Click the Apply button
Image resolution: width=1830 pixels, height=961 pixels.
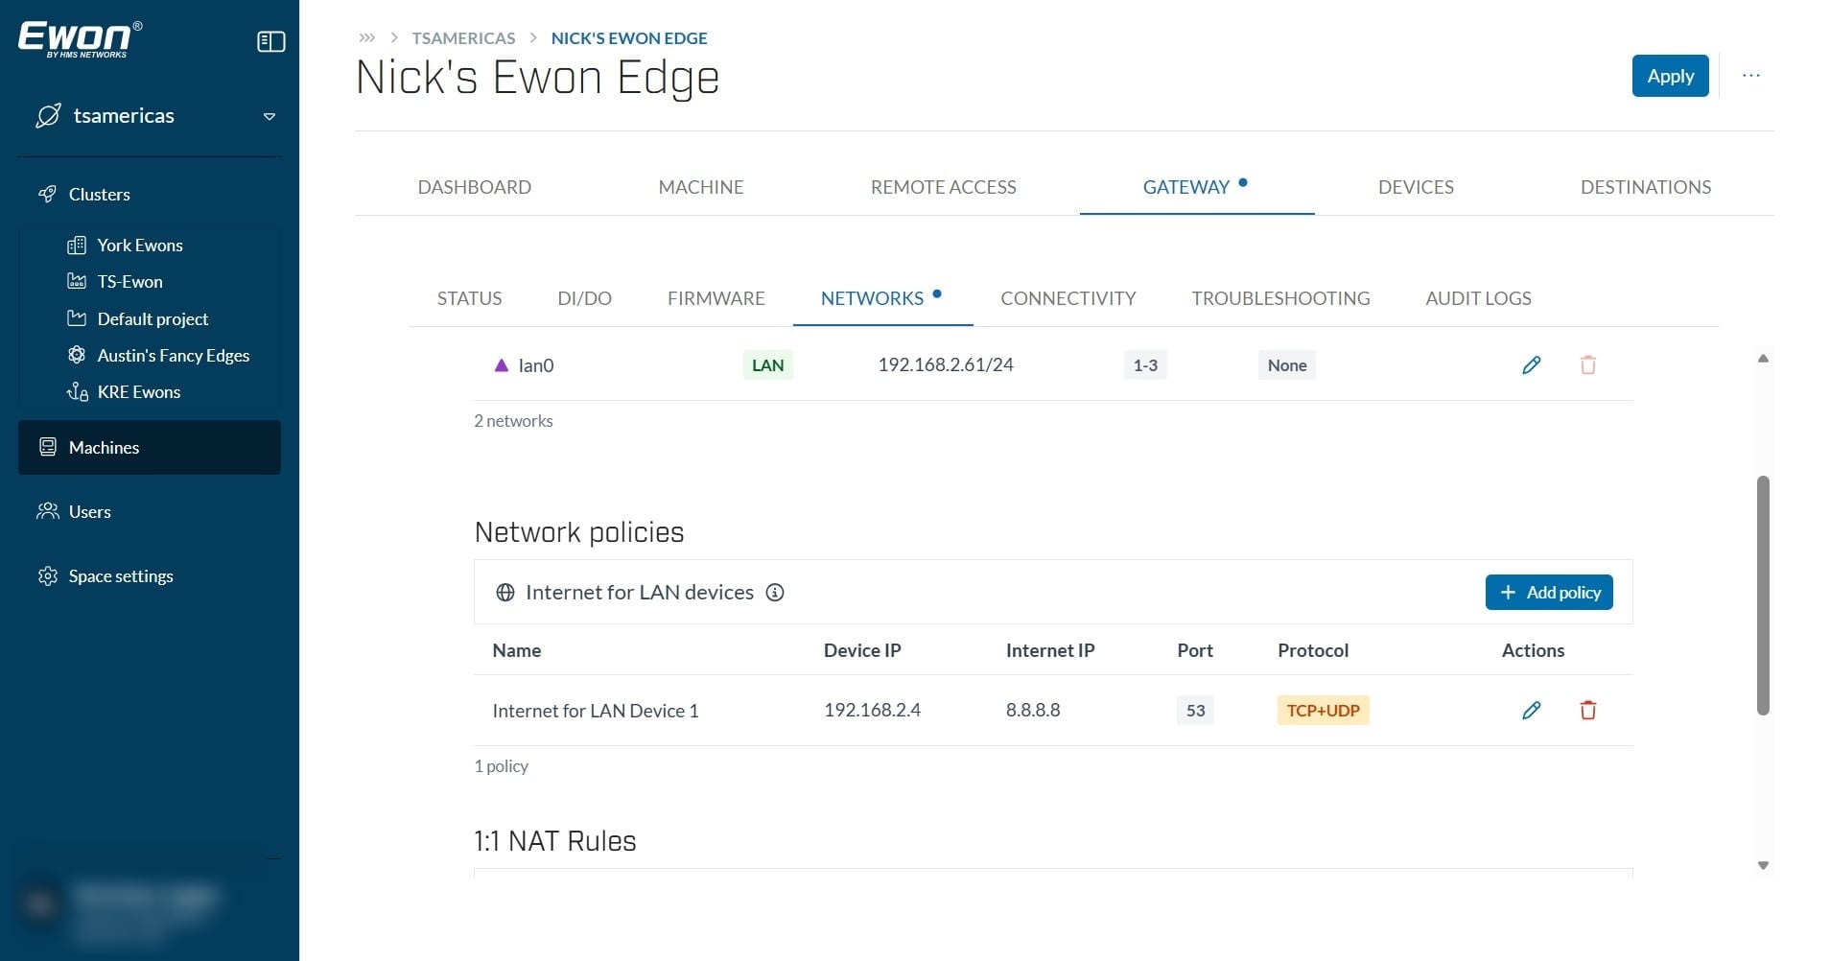coord(1671,76)
